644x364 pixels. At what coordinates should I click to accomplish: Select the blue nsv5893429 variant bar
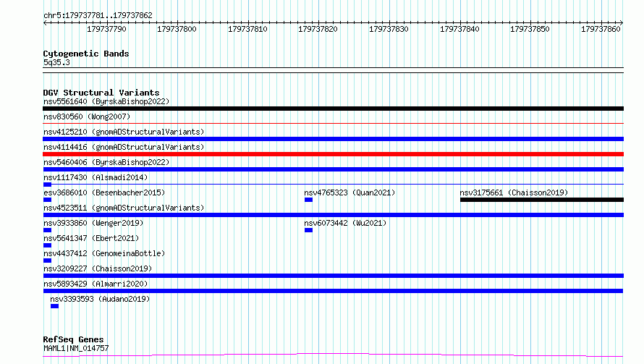[x=333, y=291]
